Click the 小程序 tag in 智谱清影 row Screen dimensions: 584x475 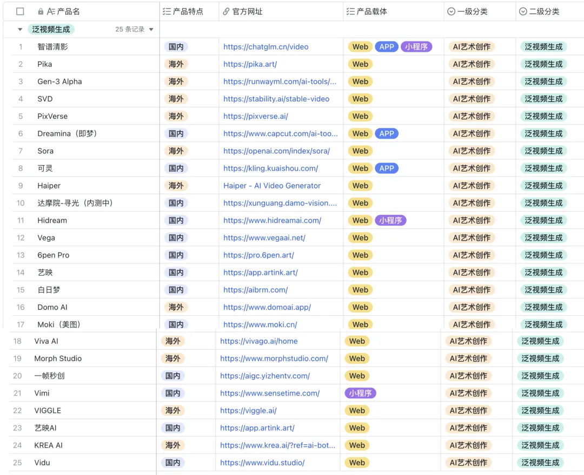(416, 47)
